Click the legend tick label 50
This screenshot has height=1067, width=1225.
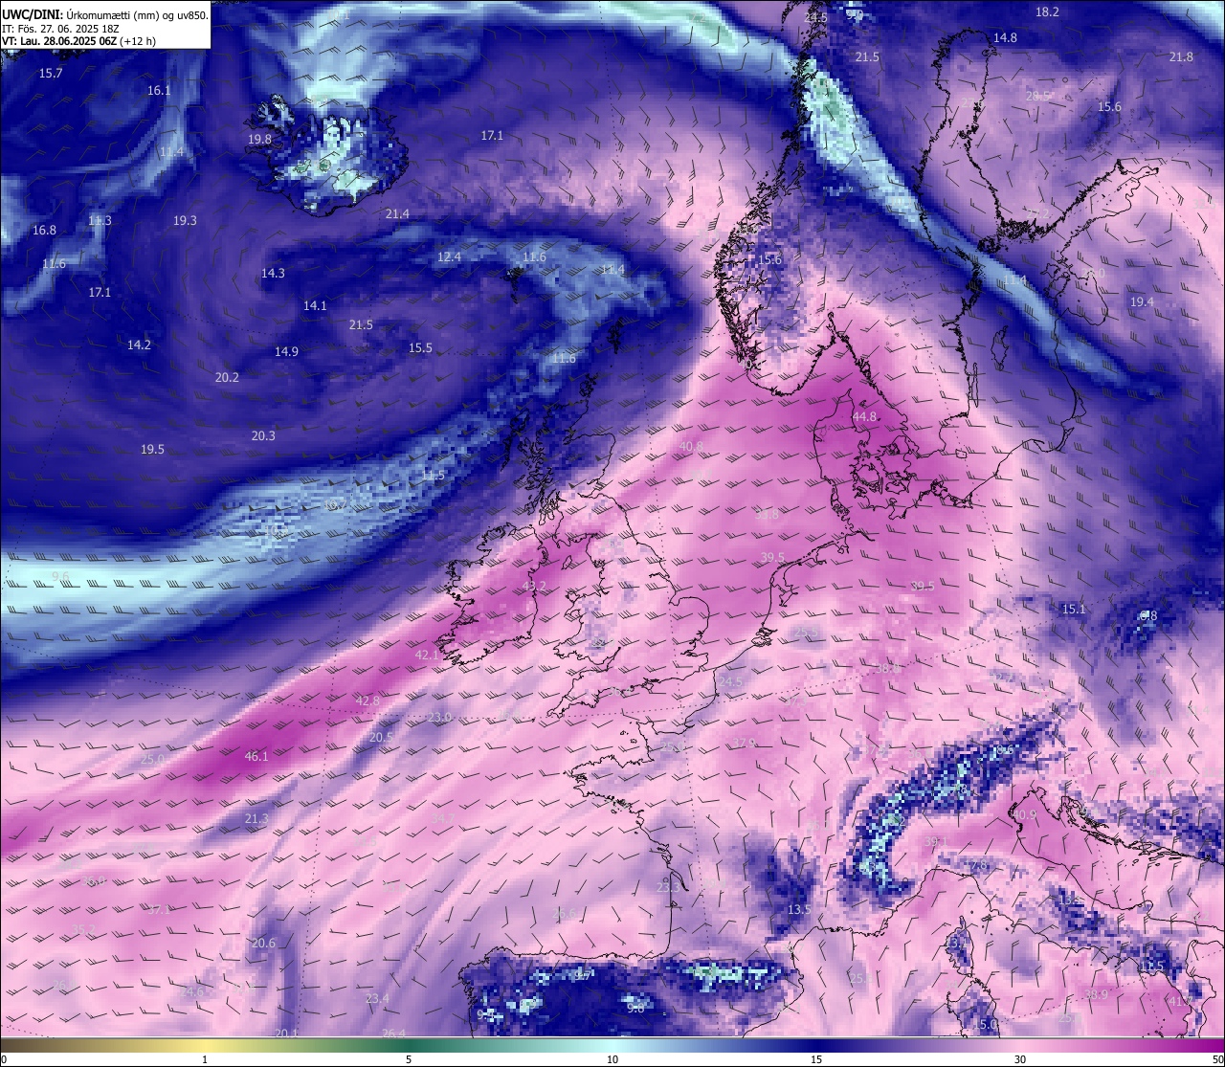(1217, 1059)
